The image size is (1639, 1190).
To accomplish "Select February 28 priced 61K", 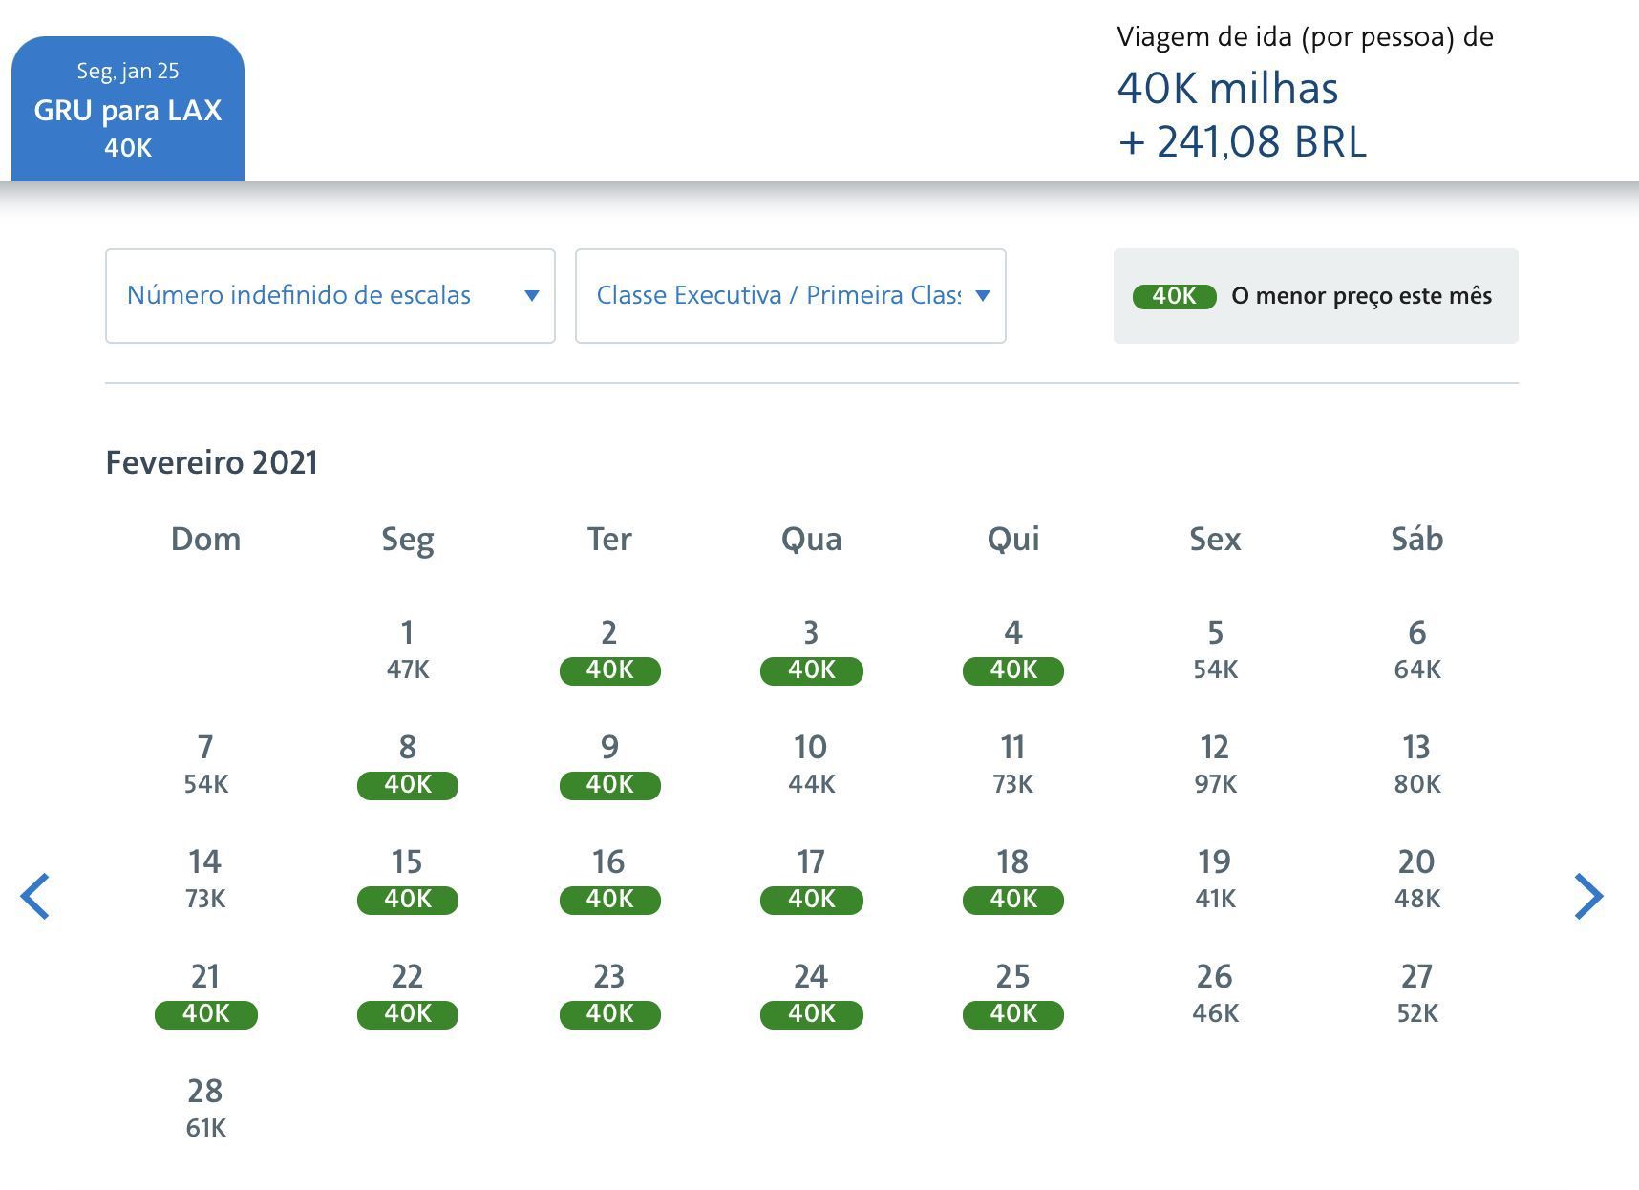I will click(205, 1108).
